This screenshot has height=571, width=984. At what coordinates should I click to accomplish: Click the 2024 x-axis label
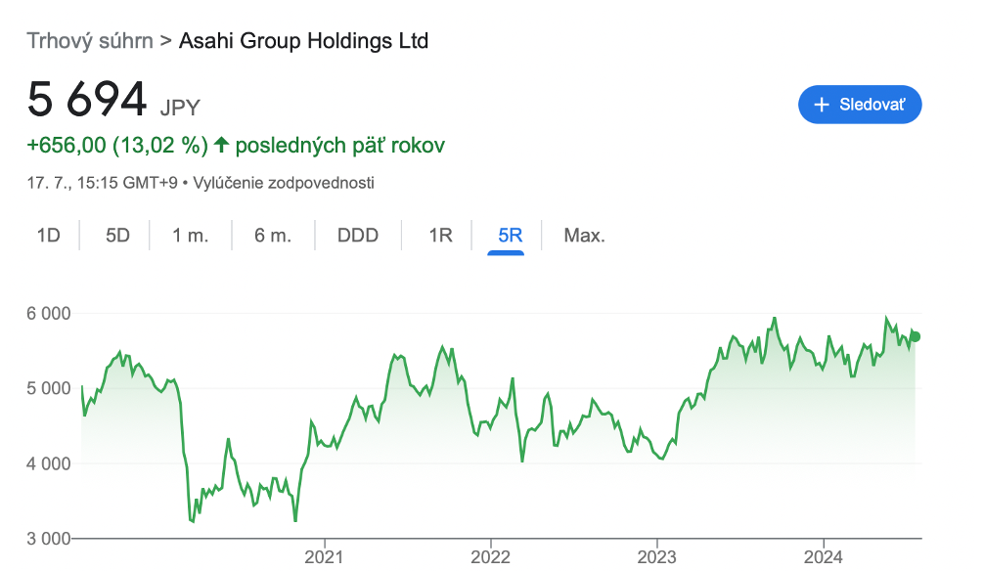(823, 557)
